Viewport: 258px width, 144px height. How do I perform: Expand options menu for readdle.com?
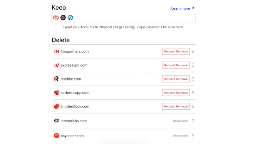pyautogui.click(x=193, y=79)
